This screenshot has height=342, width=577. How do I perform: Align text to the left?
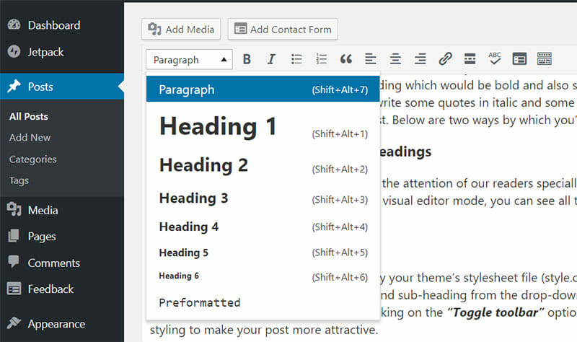[371, 59]
